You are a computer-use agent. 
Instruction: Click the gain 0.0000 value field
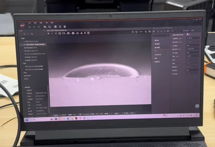click(x=192, y=56)
